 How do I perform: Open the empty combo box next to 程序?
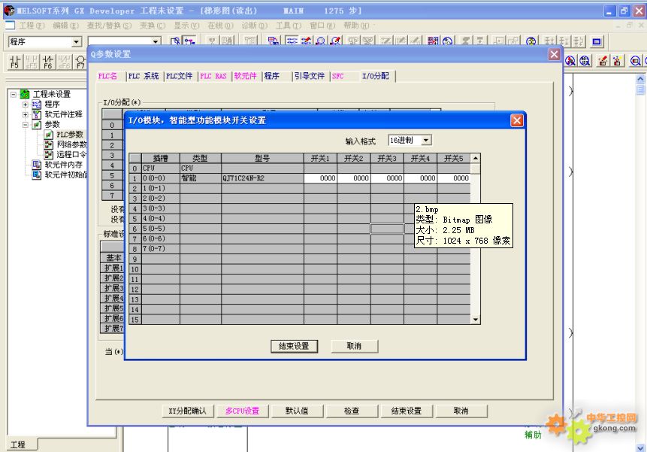point(156,41)
